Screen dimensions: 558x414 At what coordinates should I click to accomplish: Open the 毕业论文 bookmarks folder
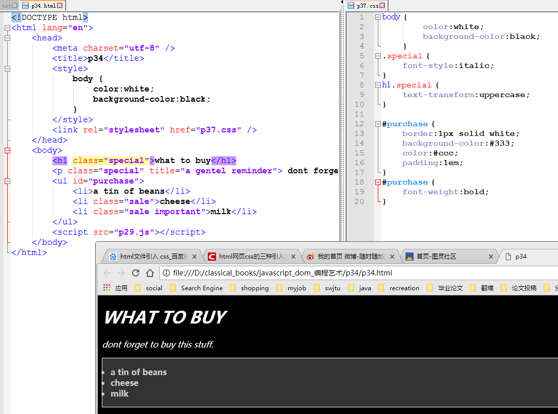[x=445, y=288]
